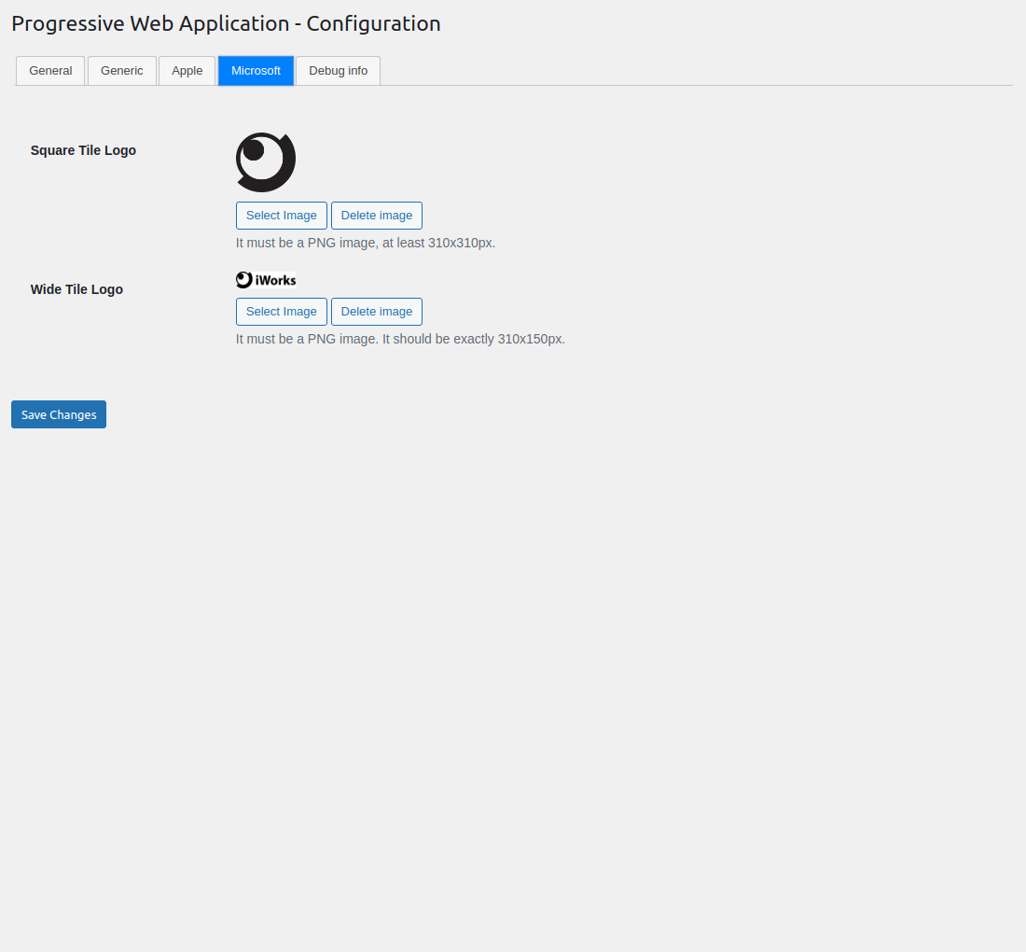Click the Progressive Web Application - Configuration heading
This screenshot has width=1026, height=952.
(226, 23)
